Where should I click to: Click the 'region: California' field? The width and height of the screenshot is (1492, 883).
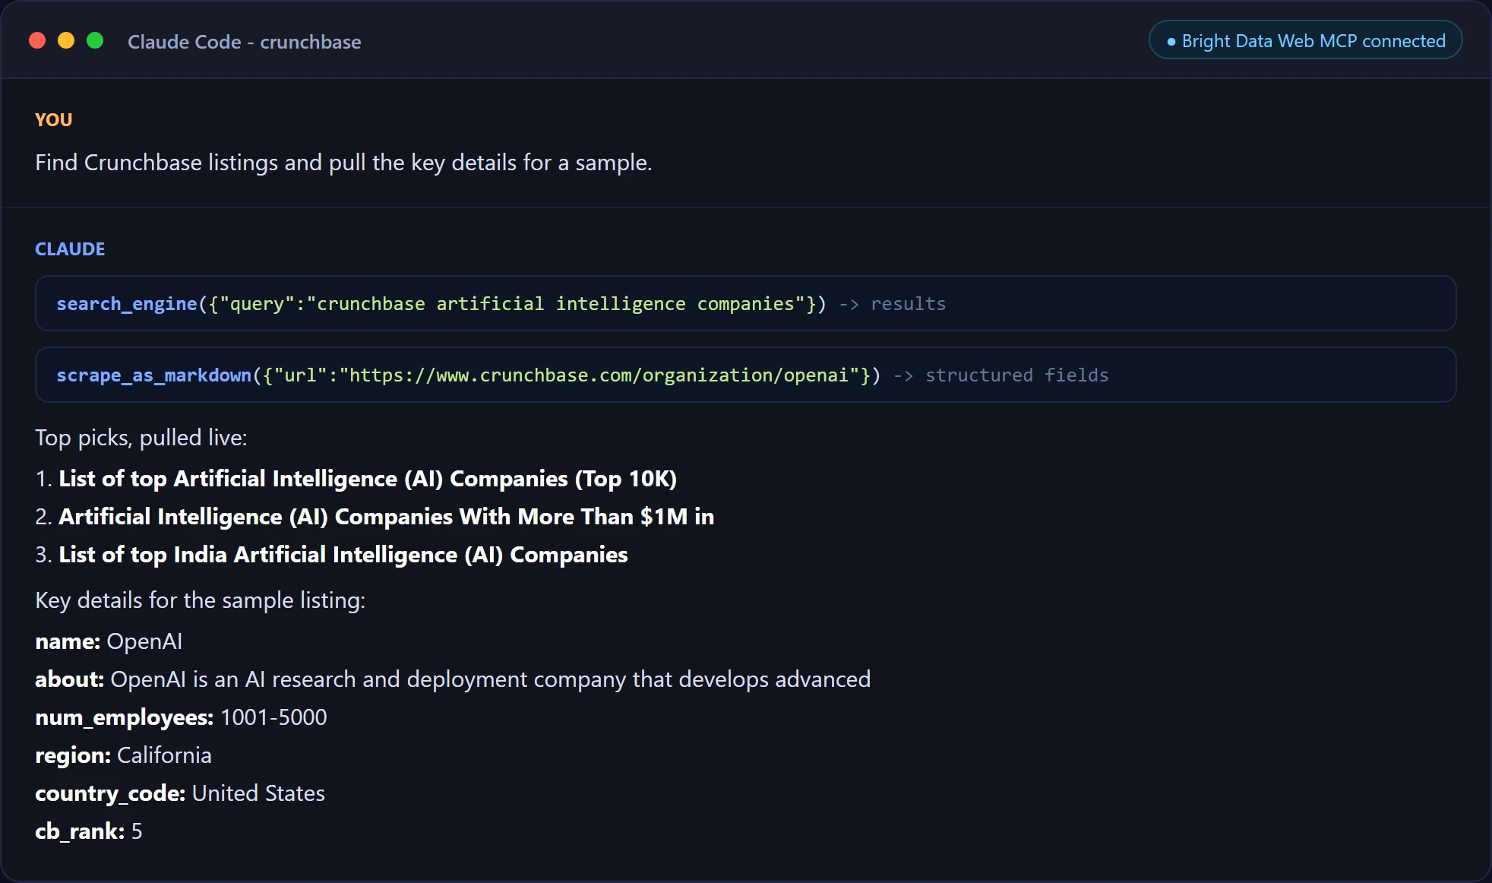pyautogui.click(x=123, y=755)
